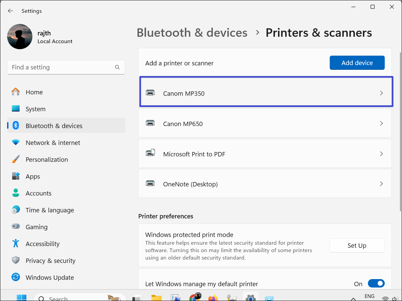402x301 pixels.
Task: Click the Network & internet Wi-Fi icon
Action: (16, 143)
